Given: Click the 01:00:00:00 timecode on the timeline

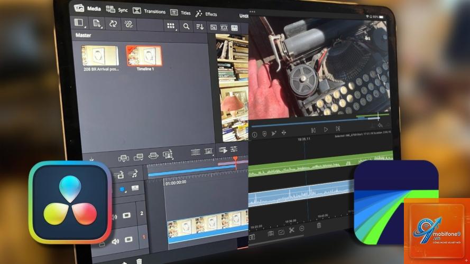Looking at the screenshot, I should [176, 182].
